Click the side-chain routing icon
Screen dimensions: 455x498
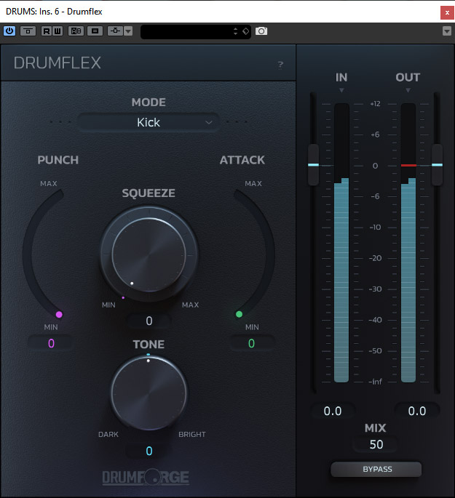[115, 31]
